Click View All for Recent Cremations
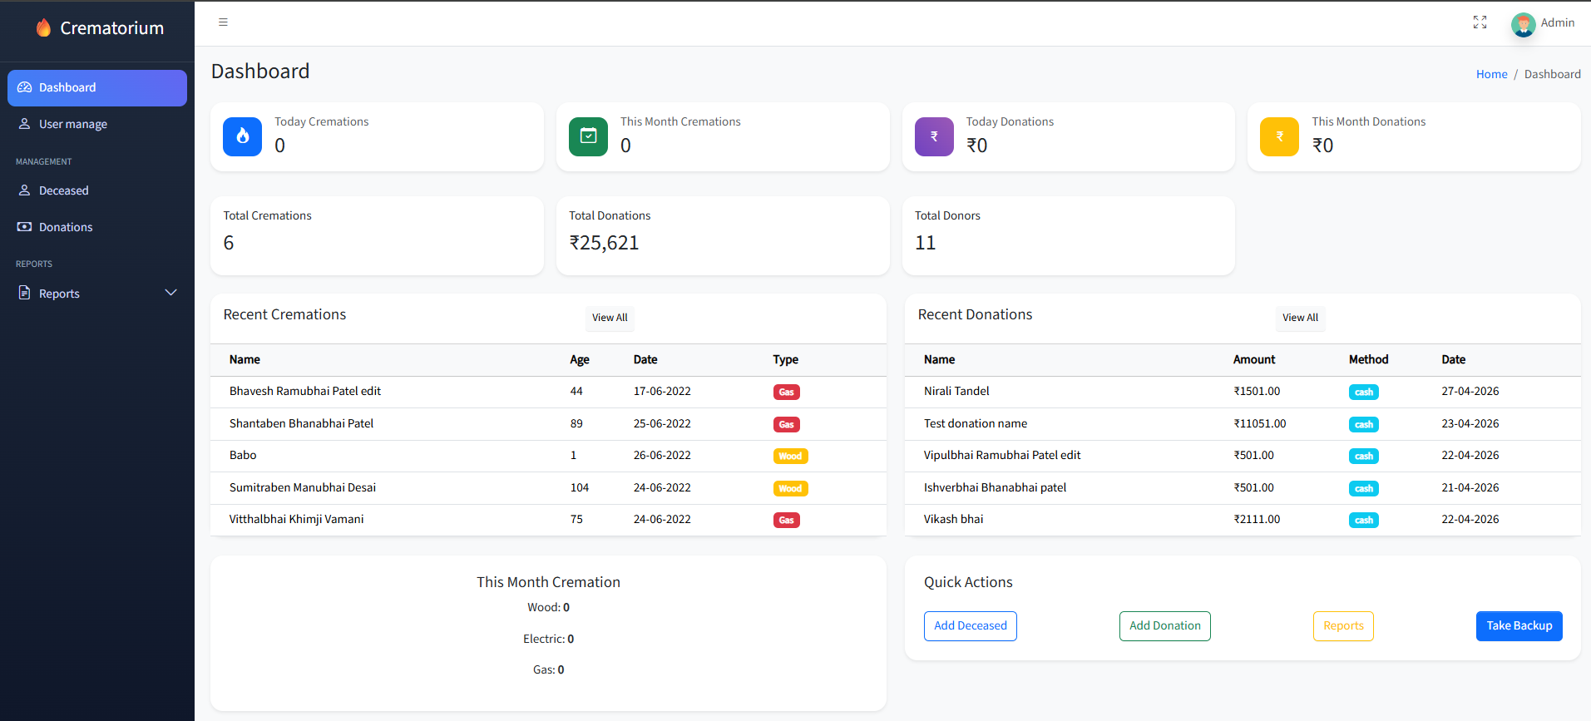Image resolution: width=1591 pixels, height=721 pixels. (610, 318)
